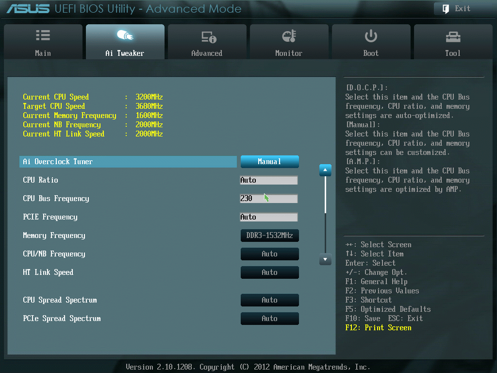Click the F10: Save ESC: Exit hint
The image size is (497, 373).
pyautogui.click(x=384, y=319)
